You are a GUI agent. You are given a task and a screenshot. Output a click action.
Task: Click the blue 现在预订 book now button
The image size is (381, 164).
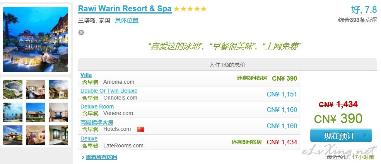(x=341, y=135)
